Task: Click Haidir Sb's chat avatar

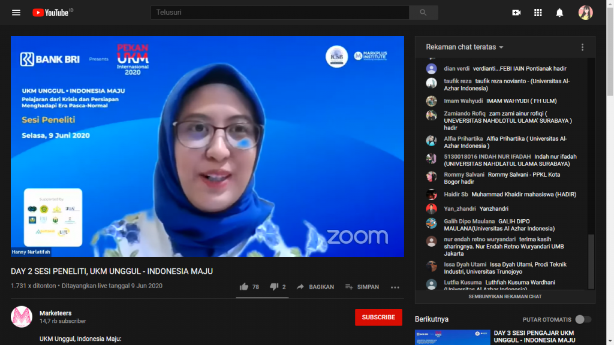Action: (x=431, y=195)
